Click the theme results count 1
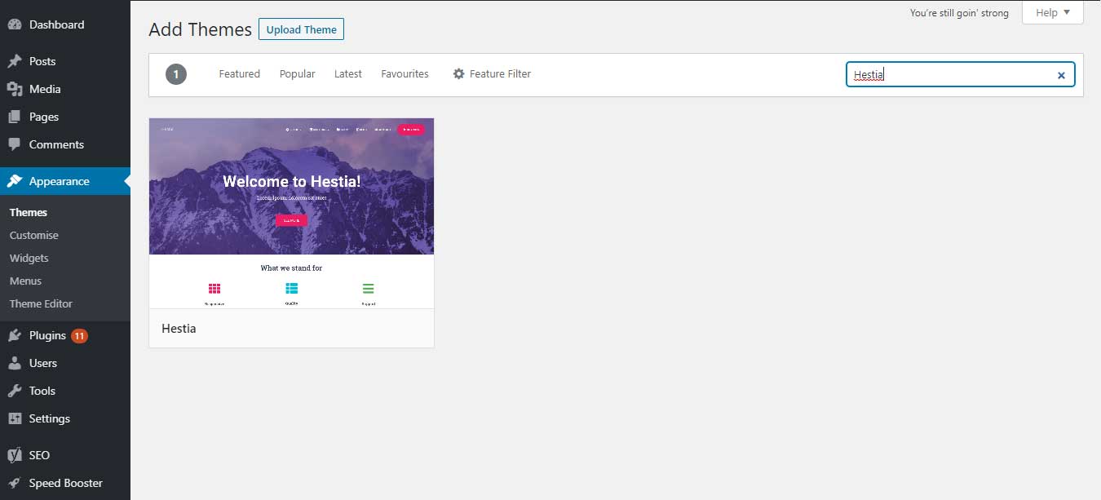Image resolution: width=1101 pixels, height=500 pixels. [176, 74]
